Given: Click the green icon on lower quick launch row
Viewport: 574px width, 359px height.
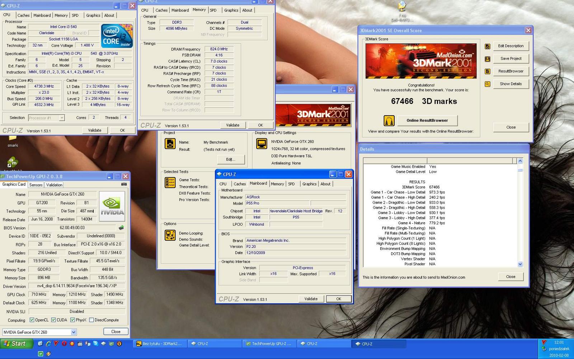Looking at the screenshot, I should tap(41, 354).
